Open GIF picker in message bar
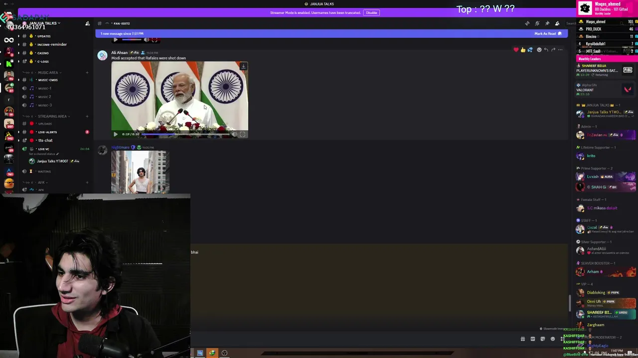This screenshot has width=638, height=358. [x=533, y=339]
